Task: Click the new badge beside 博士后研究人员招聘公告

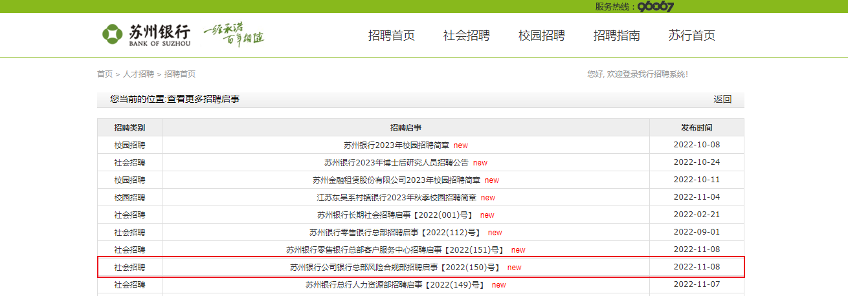Action: [480, 163]
